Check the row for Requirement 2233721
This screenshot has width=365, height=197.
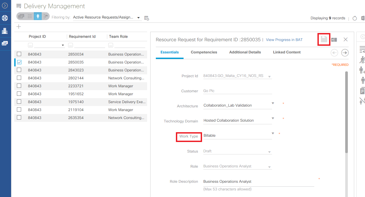click(19, 86)
